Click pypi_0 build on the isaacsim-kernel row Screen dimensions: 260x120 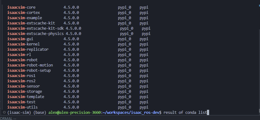click(x=124, y=44)
